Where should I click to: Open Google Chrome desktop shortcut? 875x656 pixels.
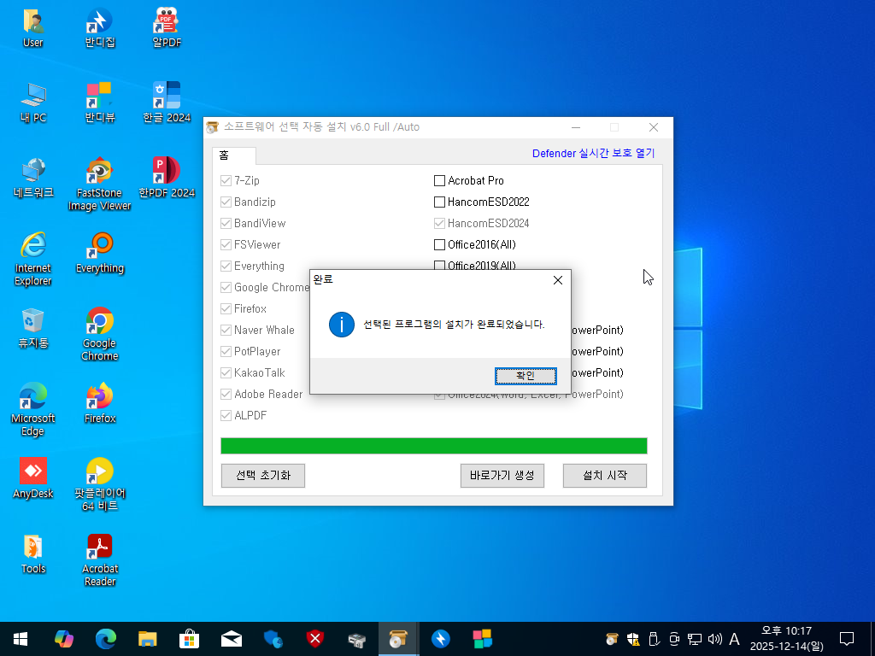(100, 335)
